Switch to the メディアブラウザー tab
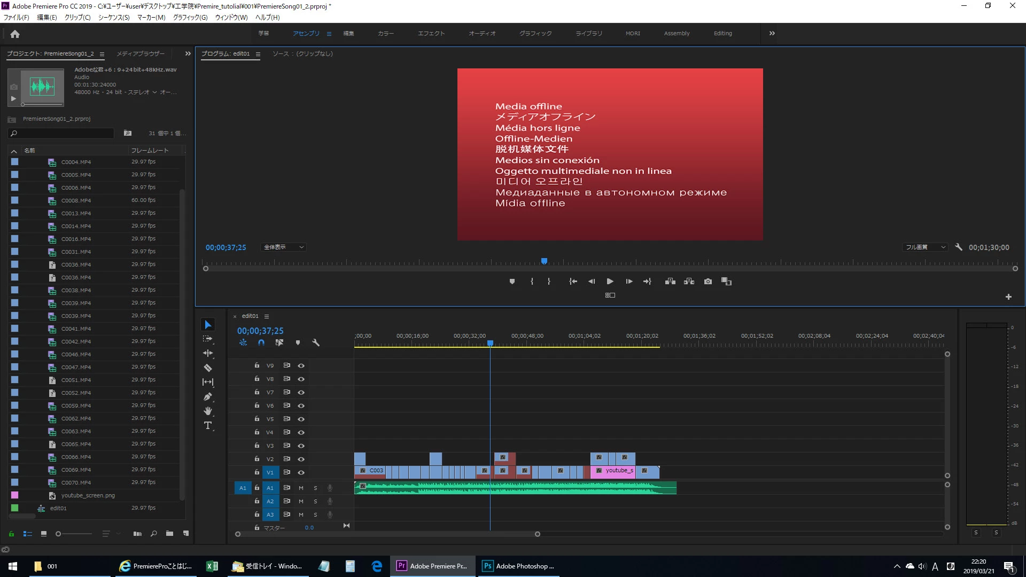This screenshot has height=577, width=1026. coord(141,53)
